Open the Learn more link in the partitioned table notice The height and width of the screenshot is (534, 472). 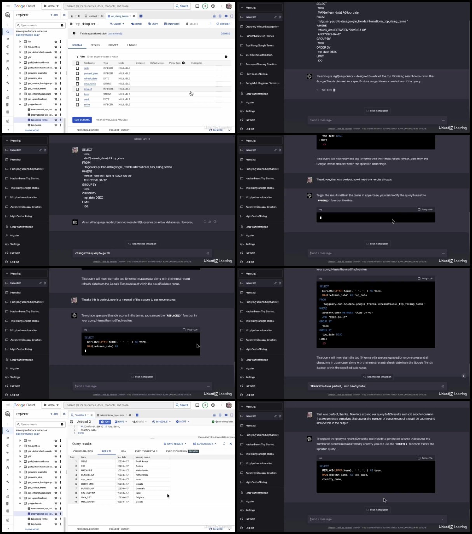pos(115,33)
